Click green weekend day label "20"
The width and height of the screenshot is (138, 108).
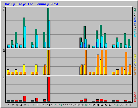[x=85, y=105]
